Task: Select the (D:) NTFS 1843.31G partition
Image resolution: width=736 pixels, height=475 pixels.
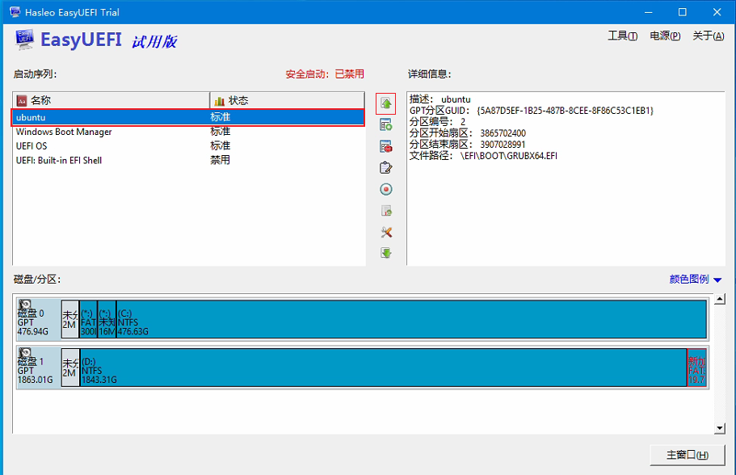Action: pos(383,368)
